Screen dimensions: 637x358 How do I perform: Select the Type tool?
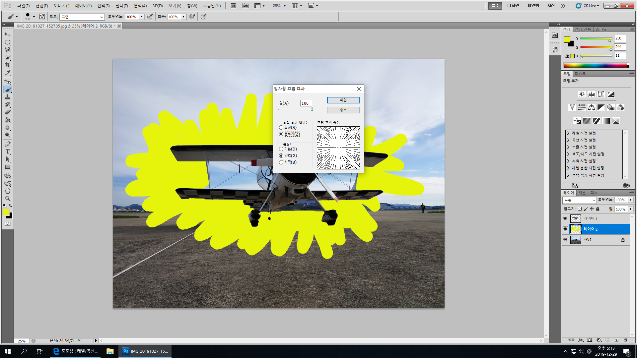pyautogui.click(x=8, y=151)
